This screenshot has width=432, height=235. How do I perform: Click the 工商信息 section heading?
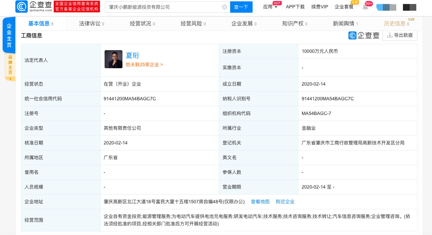(x=32, y=35)
